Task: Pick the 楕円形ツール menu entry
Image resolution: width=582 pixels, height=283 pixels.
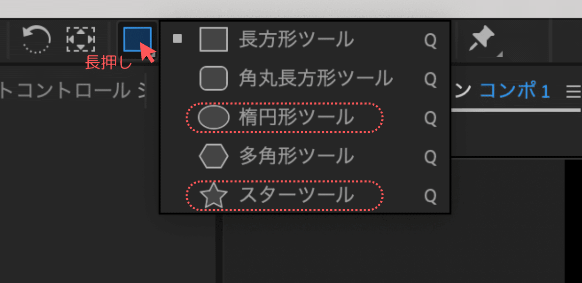Action: pos(305,118)
